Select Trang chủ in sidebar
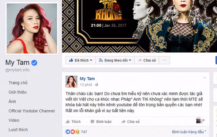The image size is (217, 137). tap(18, 83)
